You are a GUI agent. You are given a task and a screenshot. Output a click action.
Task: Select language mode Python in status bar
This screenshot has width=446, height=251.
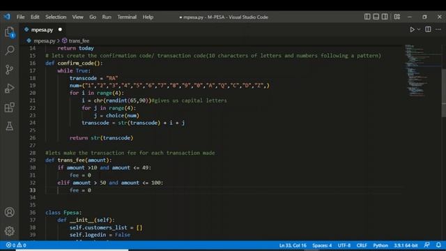[380, 245]
